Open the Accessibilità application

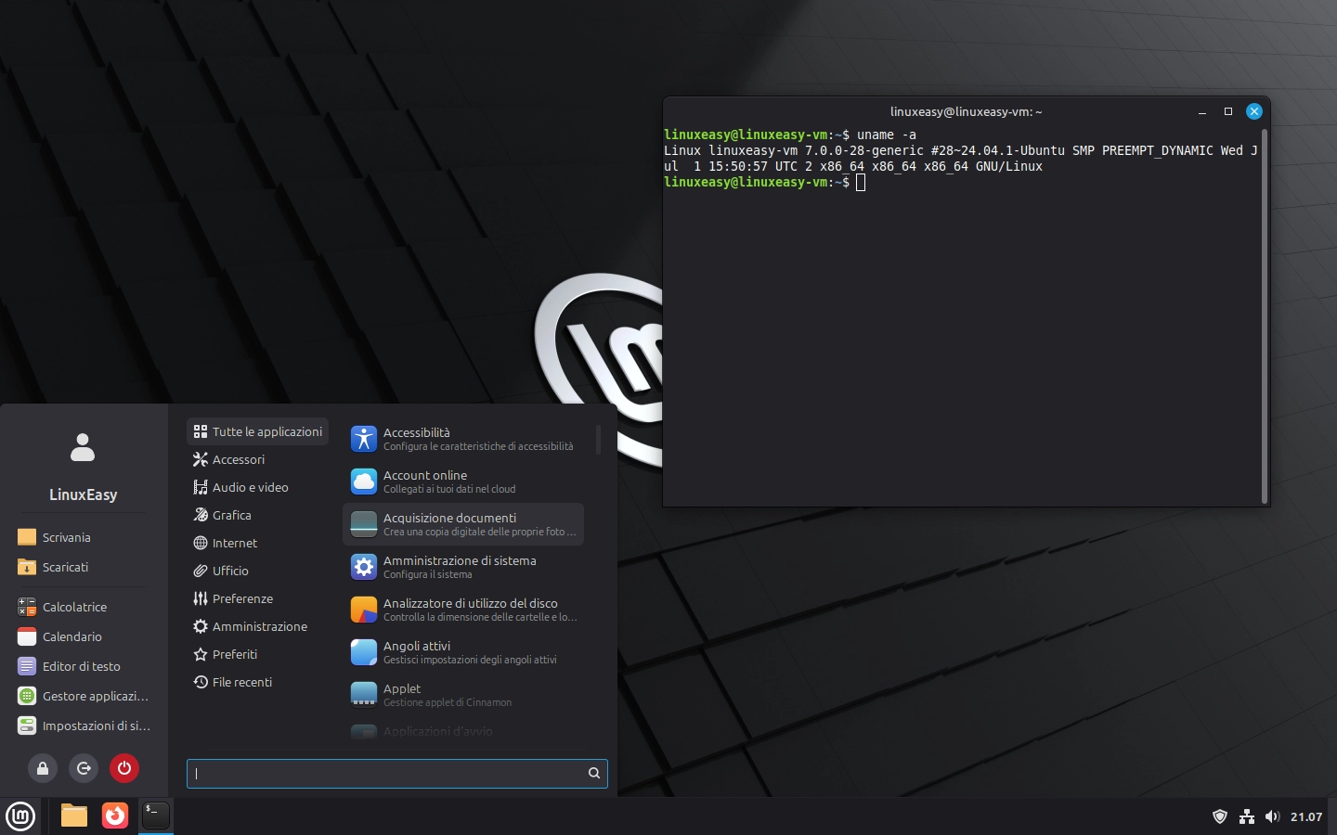pyautogui.click(x=463, y=439)
